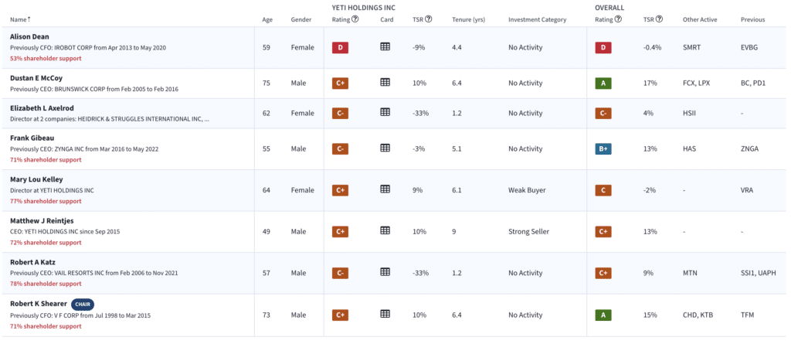The width and height of the screenshot is (791, 344).
Task: Click Frank Gibeau's blue B+ overall rating badge
Action: click(603, 149)
